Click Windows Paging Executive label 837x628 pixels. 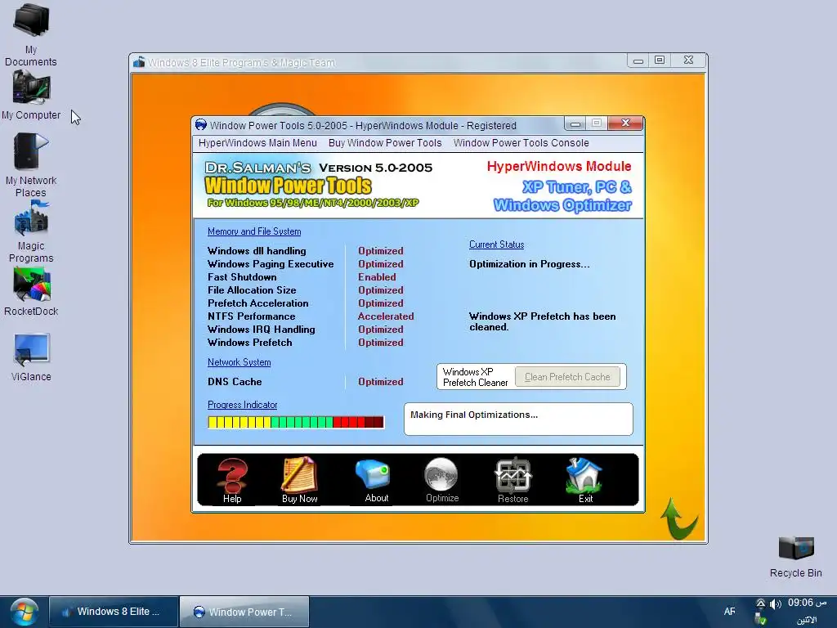point(271,264)
